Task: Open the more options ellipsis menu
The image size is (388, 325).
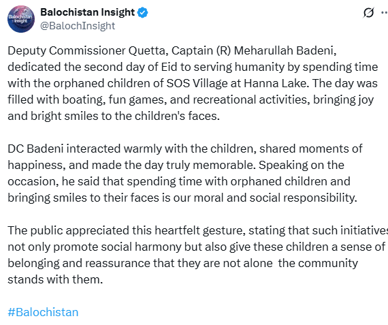Action: point(385,13)
